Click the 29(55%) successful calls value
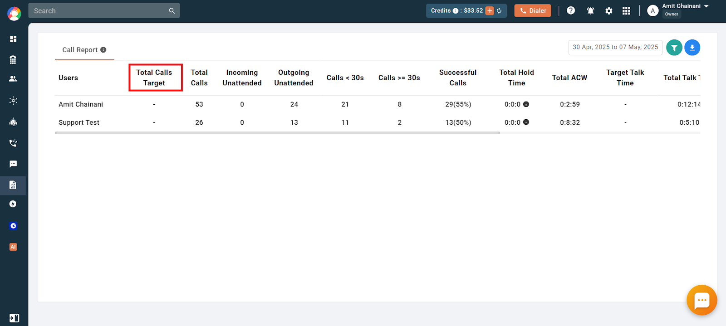The width and height of the screenshot is (726, 326). [x=458, y=104]
